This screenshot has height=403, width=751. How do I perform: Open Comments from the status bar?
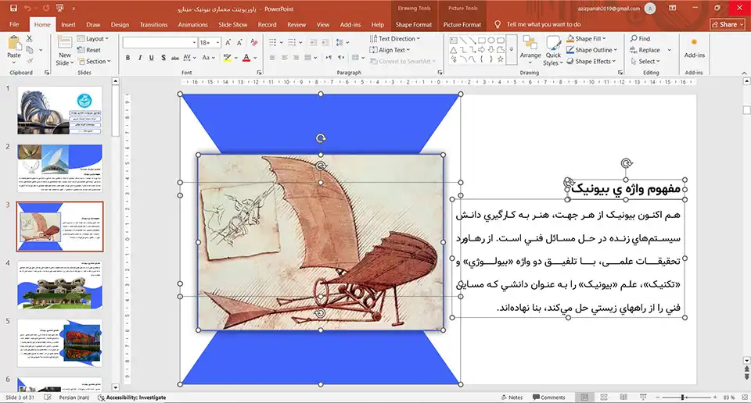[548, 398]
